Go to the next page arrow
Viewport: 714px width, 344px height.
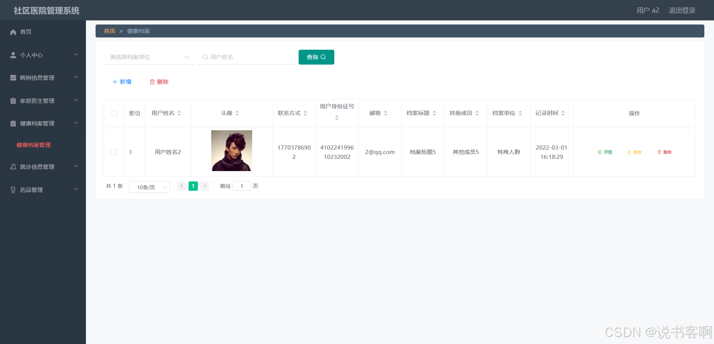click(205, 186)
